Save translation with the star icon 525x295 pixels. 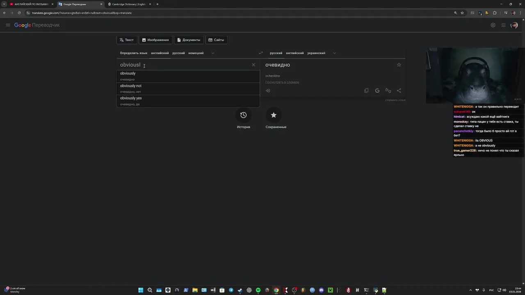point(399,65)
